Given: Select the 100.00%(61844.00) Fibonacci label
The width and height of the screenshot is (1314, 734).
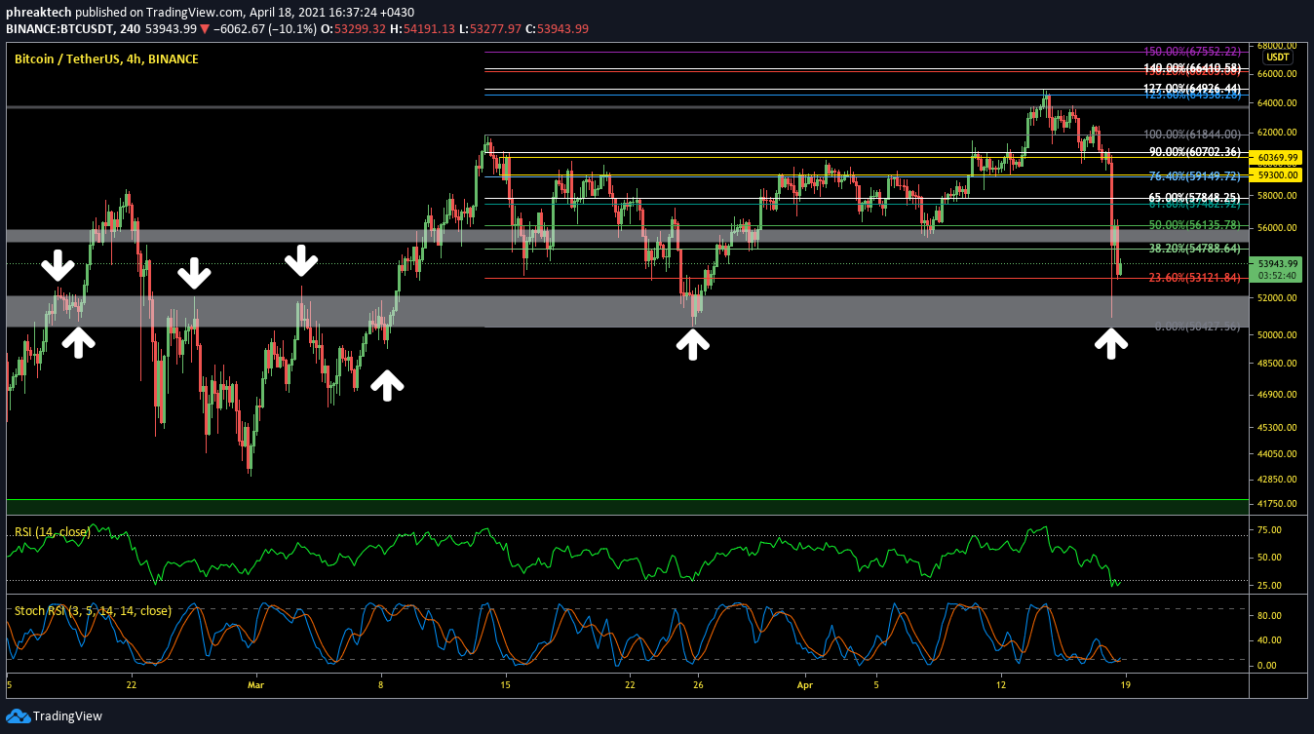Looking at the screenshot, I should [1191, 134].
